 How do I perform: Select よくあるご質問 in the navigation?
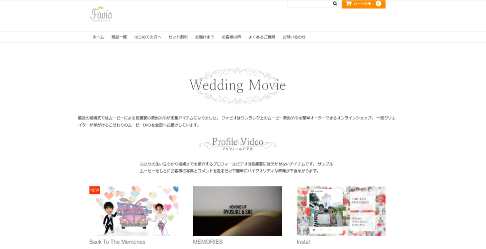pyautogui.click(x=262, y=37)
